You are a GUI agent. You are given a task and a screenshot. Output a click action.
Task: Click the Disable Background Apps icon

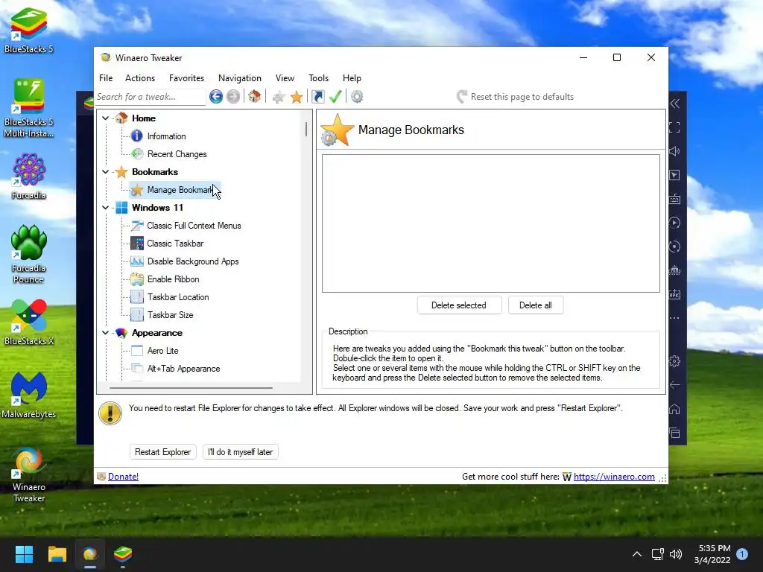click(137, 261)
